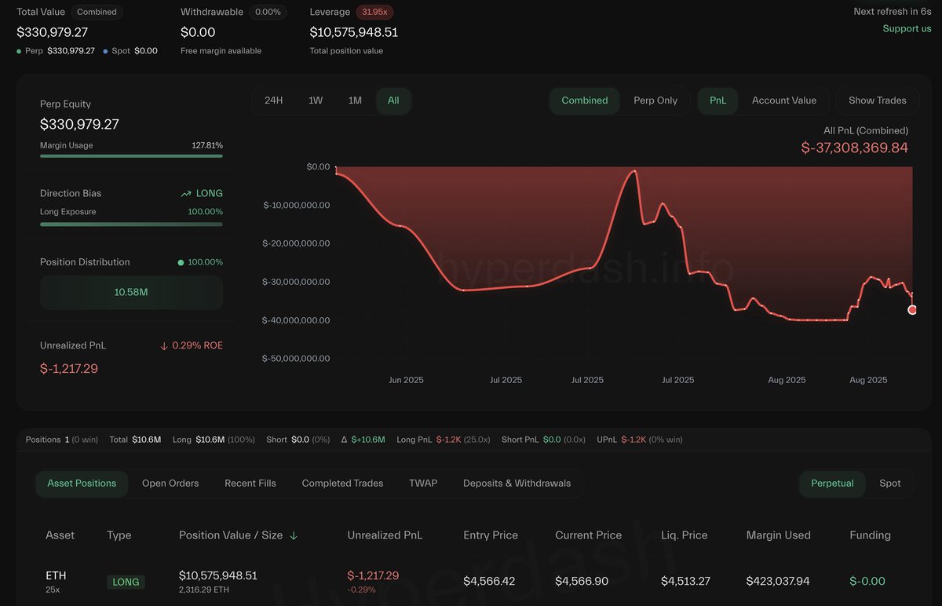Open the Deposits & Withdrawals tab

pyautogui.click(x=517, y=484)
